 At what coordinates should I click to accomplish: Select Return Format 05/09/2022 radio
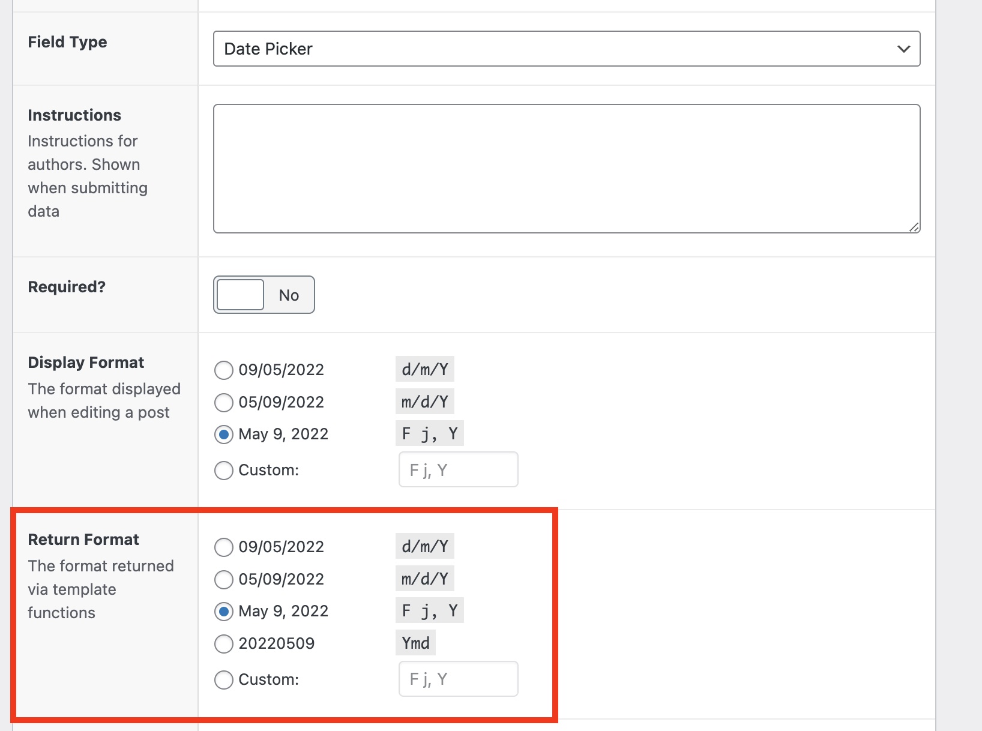tap(224, 579)
